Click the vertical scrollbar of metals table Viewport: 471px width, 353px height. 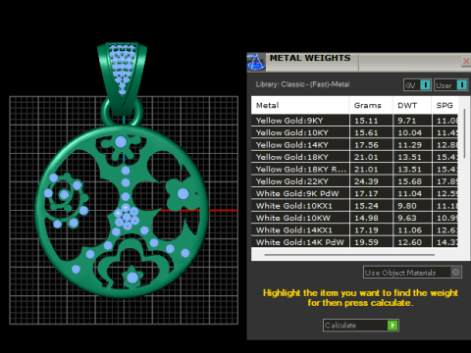tap(464, 134)
